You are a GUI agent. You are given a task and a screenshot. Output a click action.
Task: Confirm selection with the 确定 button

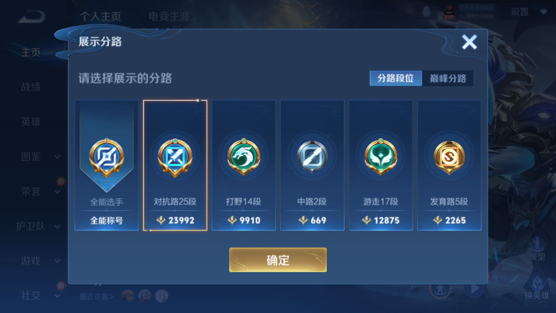coord(278,260)
